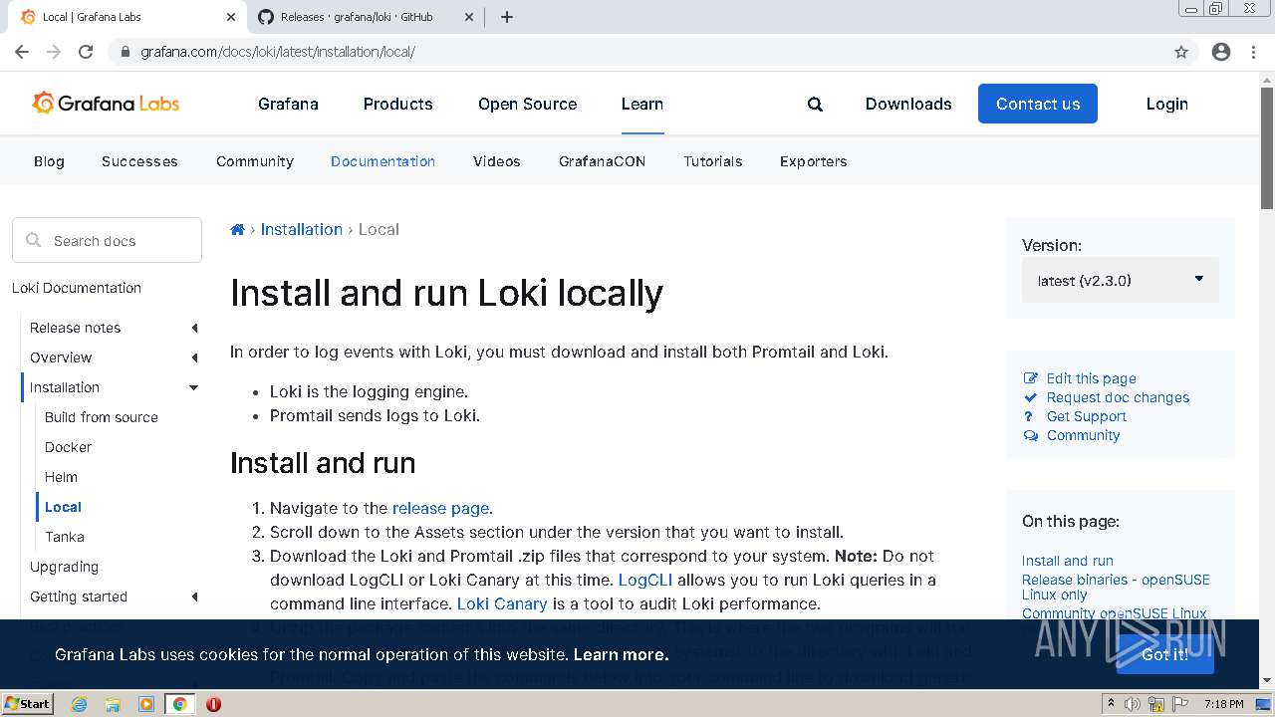The image size is (1275, 717).
Task: Open the Version latest (v2.3.0) dropdown
Action: pyautogui.click(x=1121, y=281)
